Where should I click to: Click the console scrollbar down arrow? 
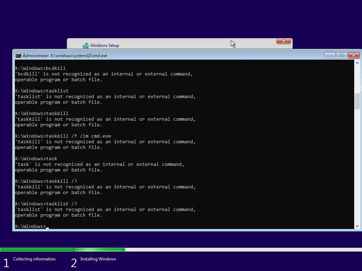[x=357, y=226]
